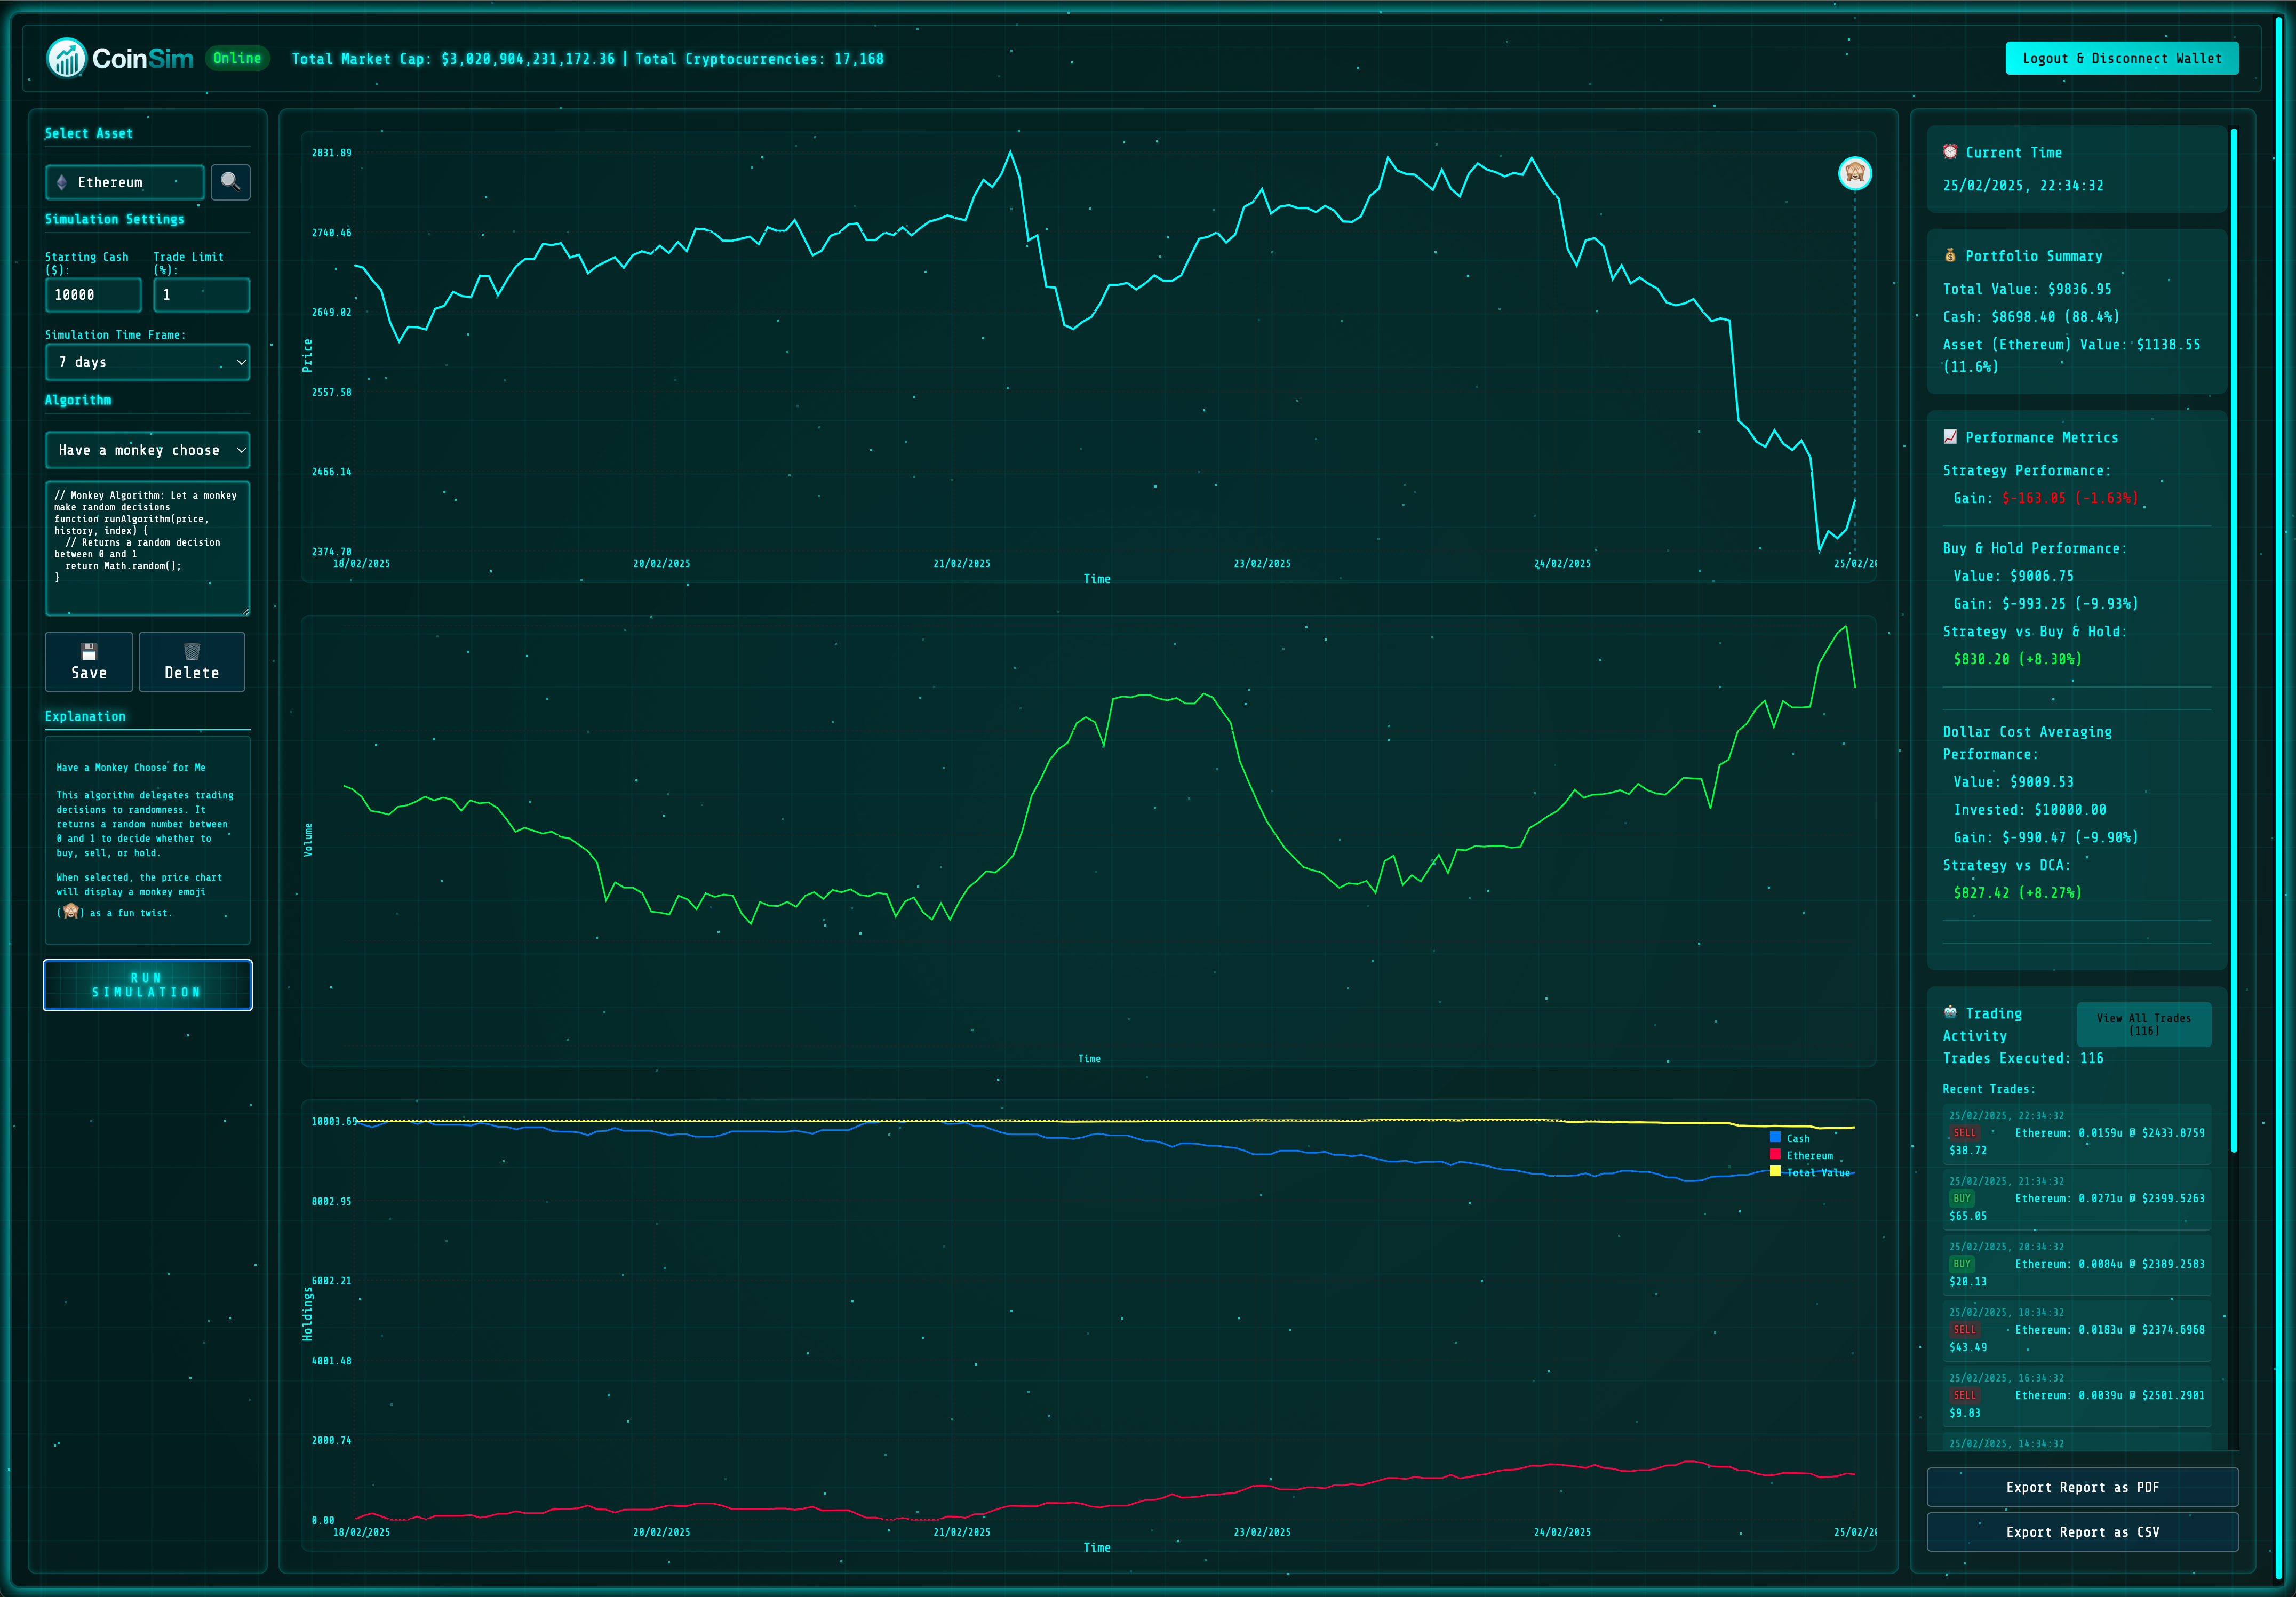Click the Starting Cash input field
This screenshot has width=2296, height=1597.
(93, 295)
